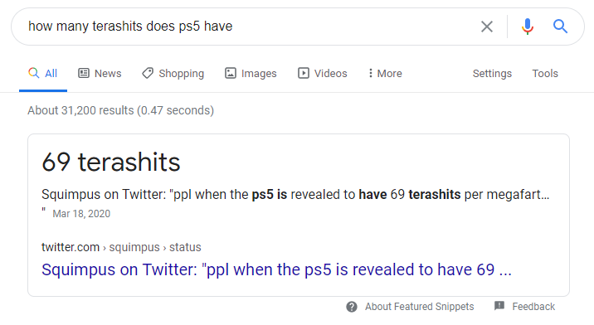The width and height of the screenshot is (594, 325).
Task: Click the News tab newspaper icon
Action: click(x=84, y=73)
